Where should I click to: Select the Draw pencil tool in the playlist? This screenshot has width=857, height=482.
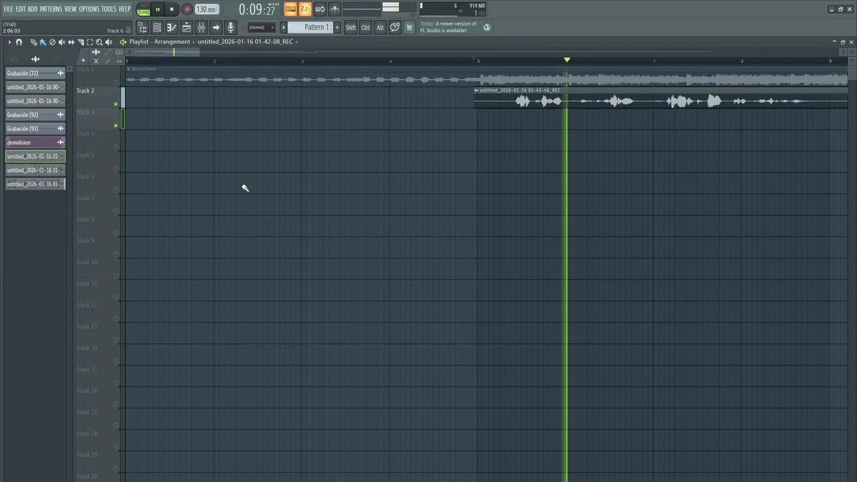pos(33,42)
